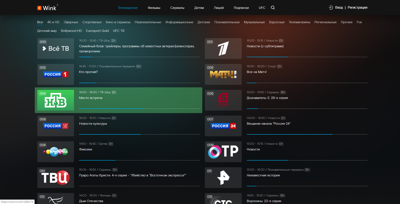Filter by Спортивные channels
400x204 pixels.
coord(92,22)
